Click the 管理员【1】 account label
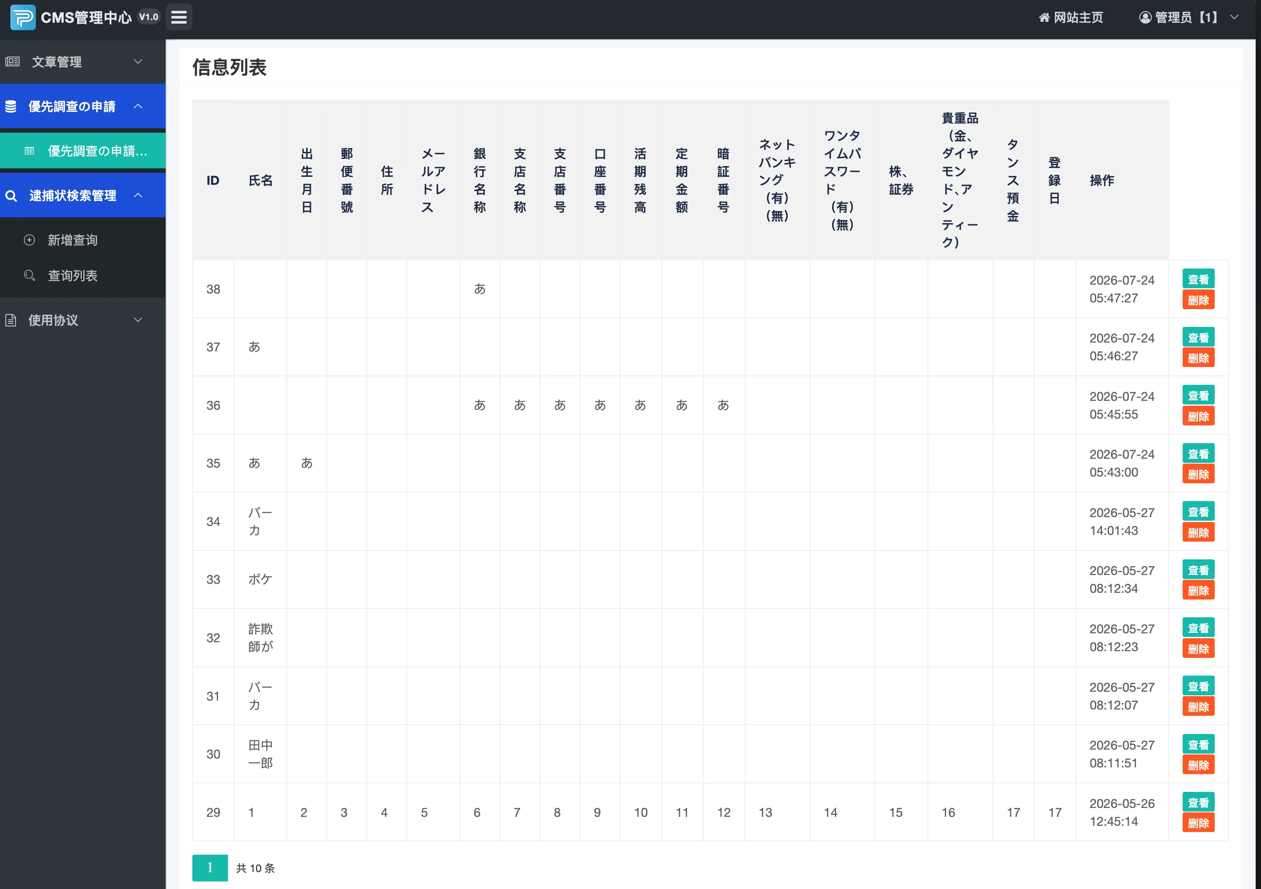This screenshot has height=889, width=1261. pyautogui.click(x=1186, y=17)
